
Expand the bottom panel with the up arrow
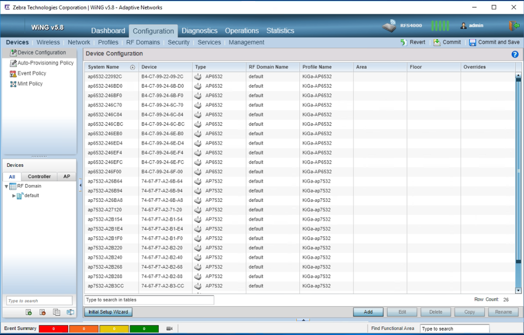pyautogui.click(x=303, y=320)
